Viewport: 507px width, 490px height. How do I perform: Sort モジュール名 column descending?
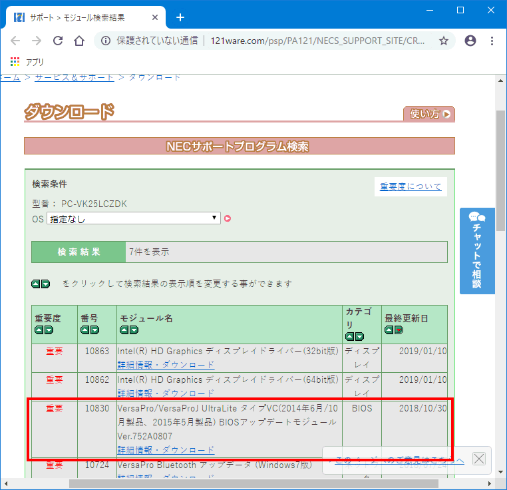pyautogui.click(x=134, y=330)
